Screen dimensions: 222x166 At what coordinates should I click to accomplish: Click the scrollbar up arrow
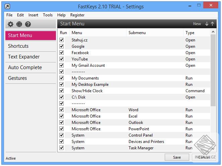point(213,32)
